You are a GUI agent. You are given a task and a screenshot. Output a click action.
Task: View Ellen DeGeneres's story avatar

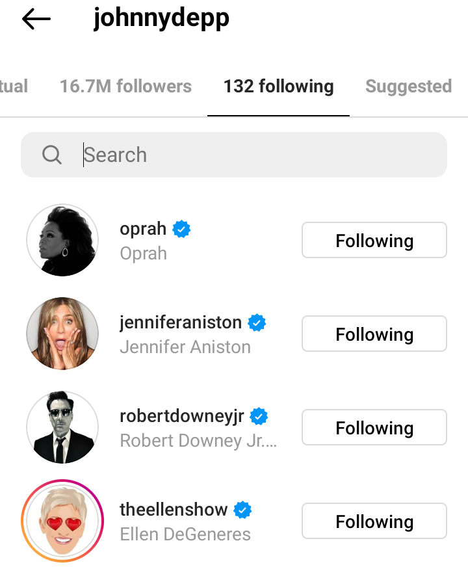62,521
